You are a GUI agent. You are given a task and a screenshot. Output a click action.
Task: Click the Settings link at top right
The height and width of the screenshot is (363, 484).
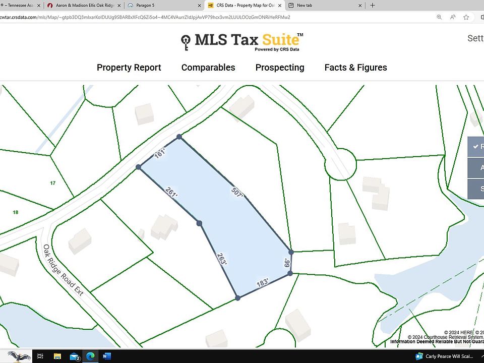coord(475,38)
